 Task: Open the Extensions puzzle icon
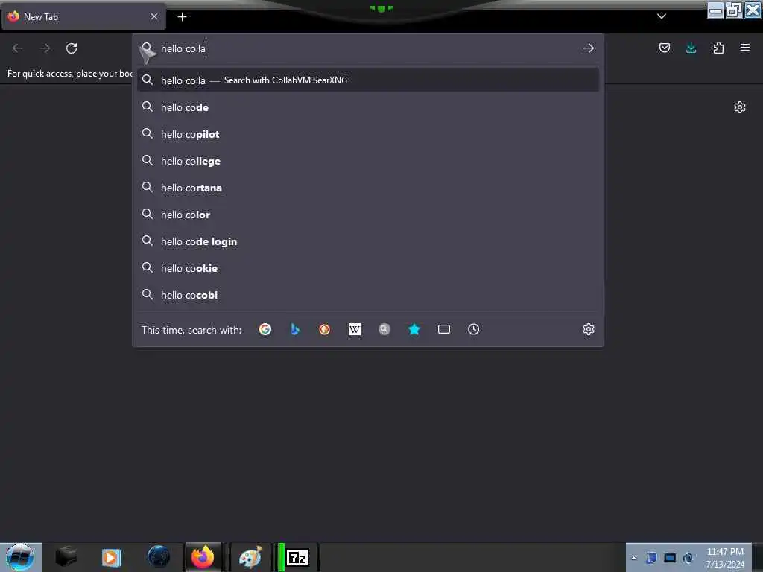click(718, 48)
